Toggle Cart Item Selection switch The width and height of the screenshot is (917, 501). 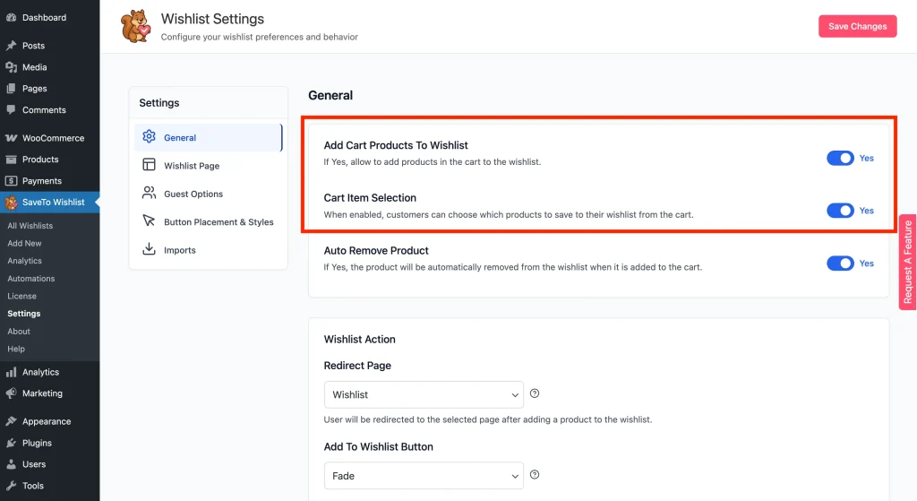point(840,211)
